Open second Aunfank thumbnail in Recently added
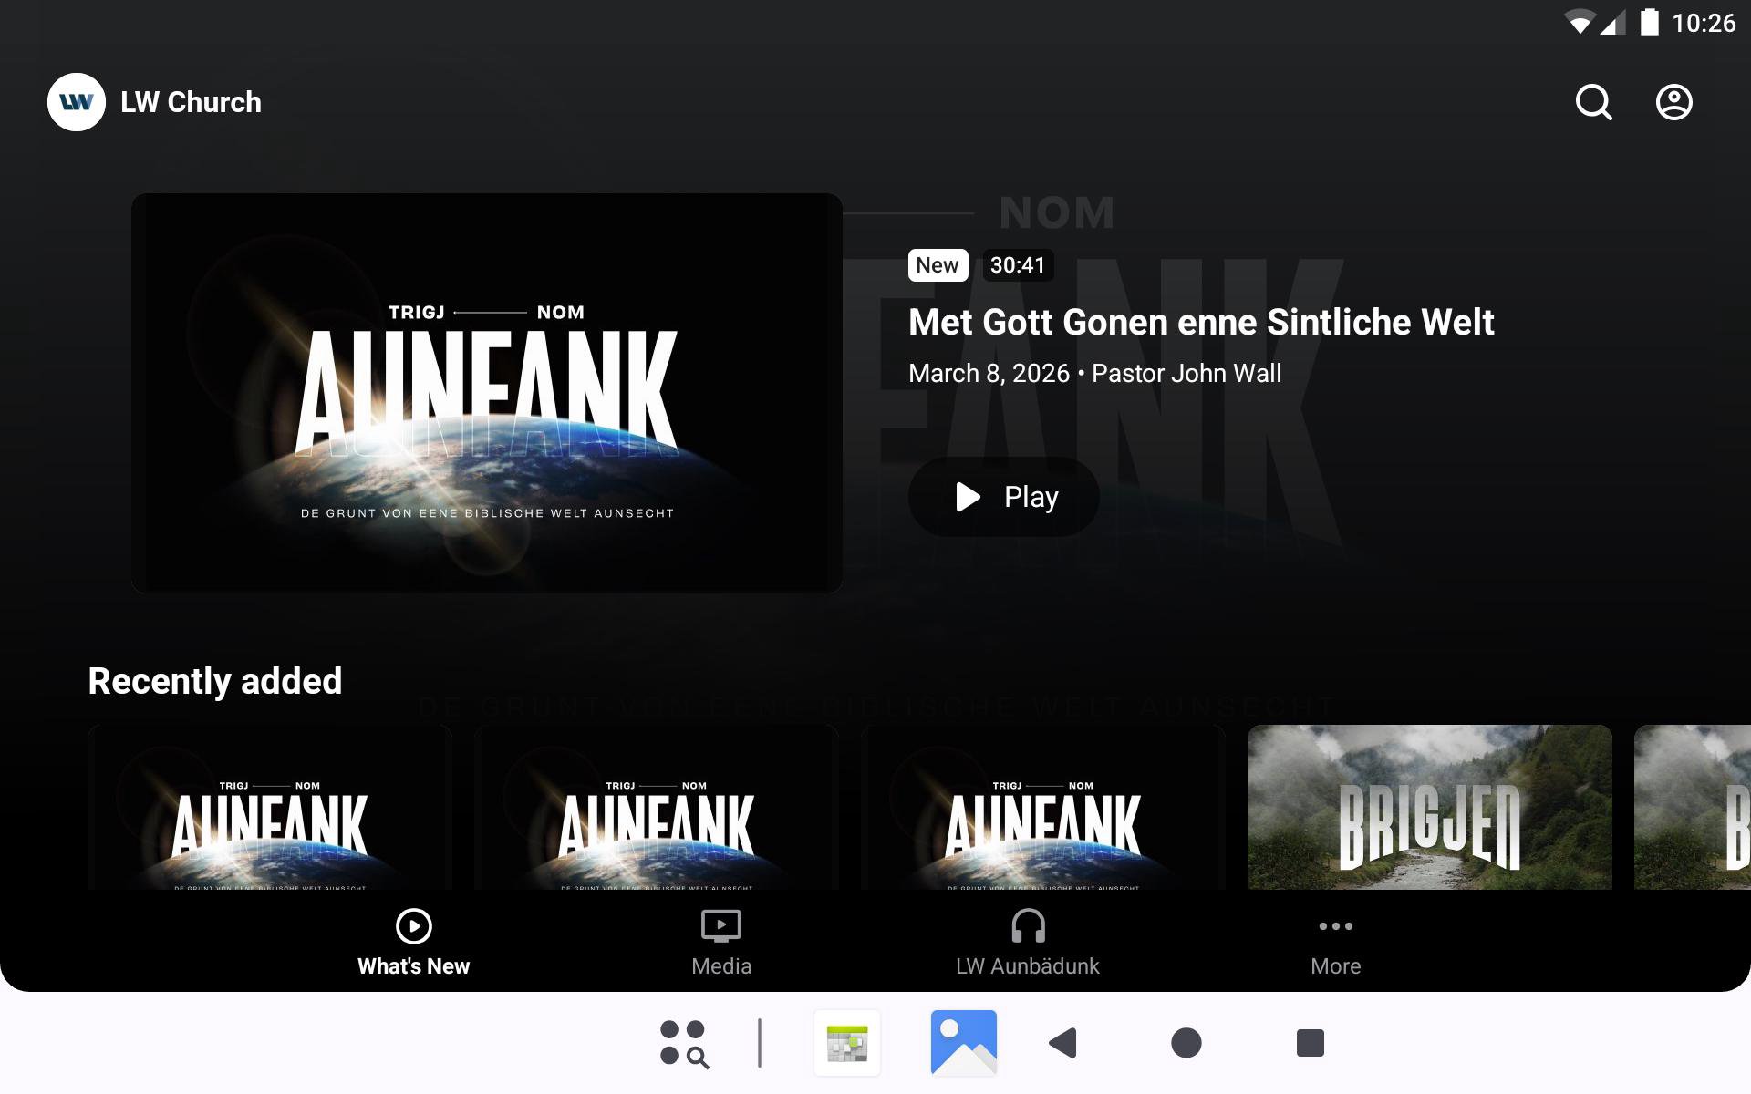Viewport: 1751px width, 1094px height. pos(657,807)
